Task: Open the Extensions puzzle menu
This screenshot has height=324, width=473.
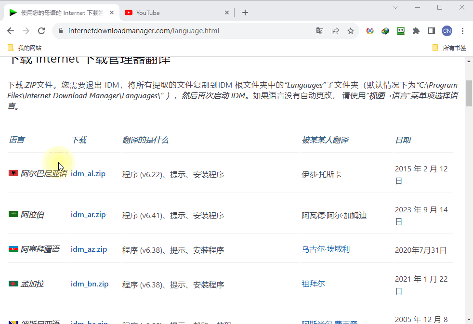Action: 416,31
